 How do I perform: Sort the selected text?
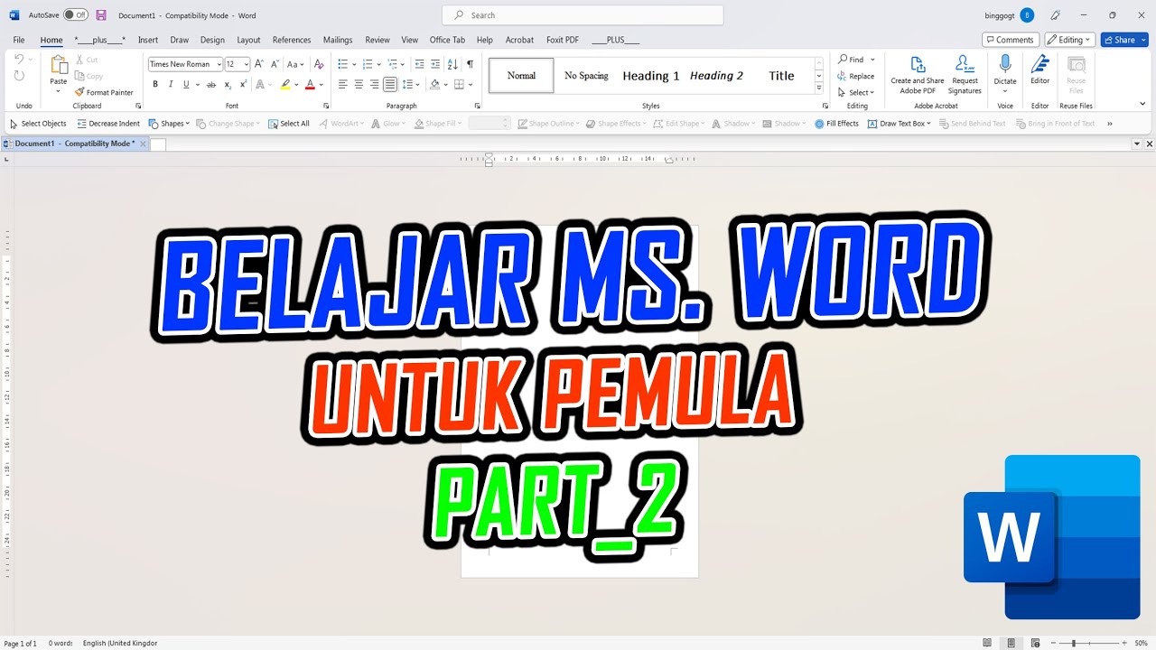coord(452,64)
